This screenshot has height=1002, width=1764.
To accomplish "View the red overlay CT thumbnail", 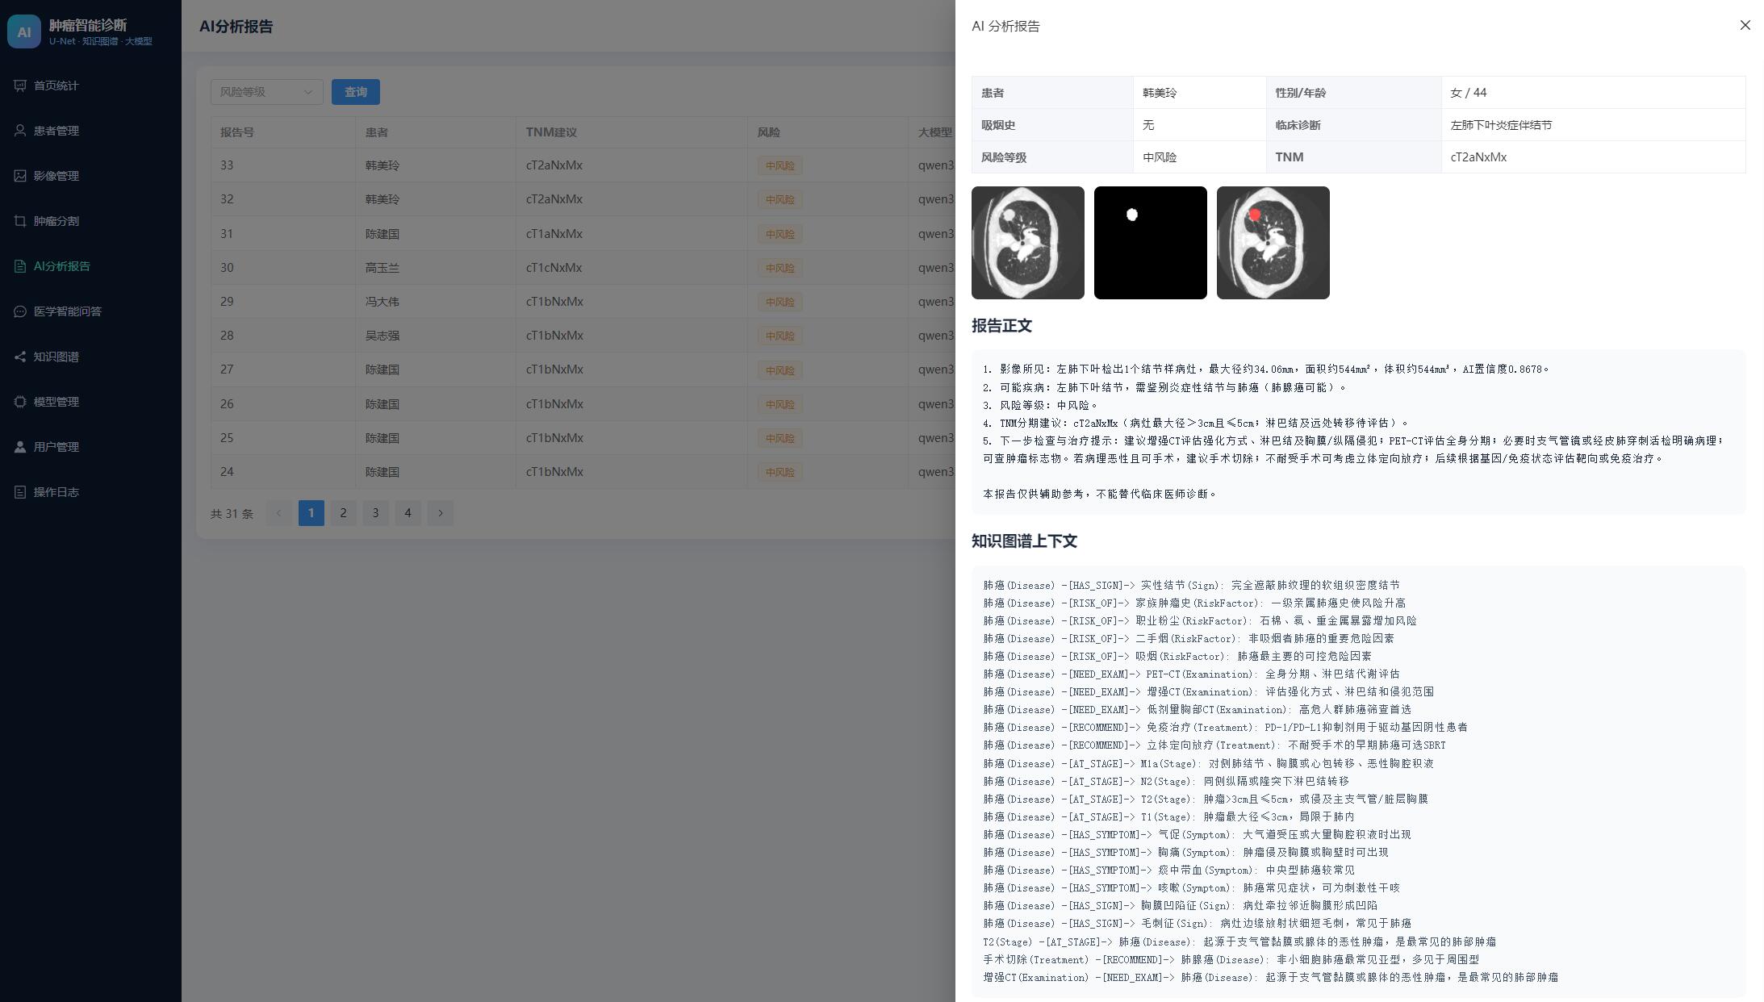I will click(x=1273, y=243).
